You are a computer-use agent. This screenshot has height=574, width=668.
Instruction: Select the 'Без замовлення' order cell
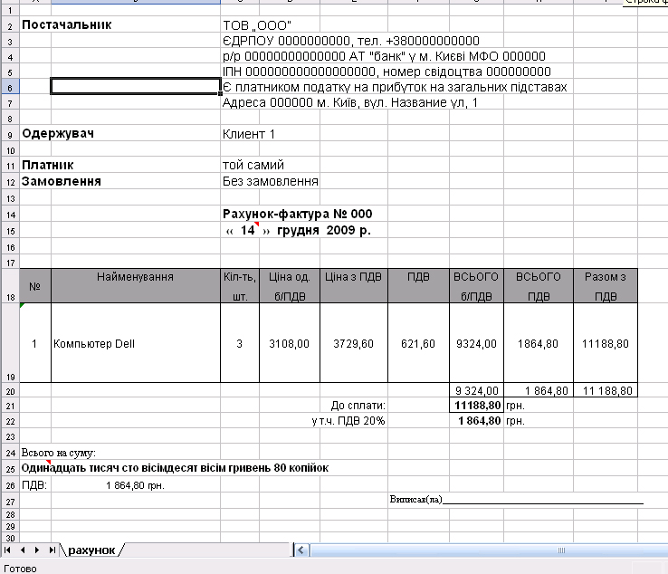tap(270, 181)
